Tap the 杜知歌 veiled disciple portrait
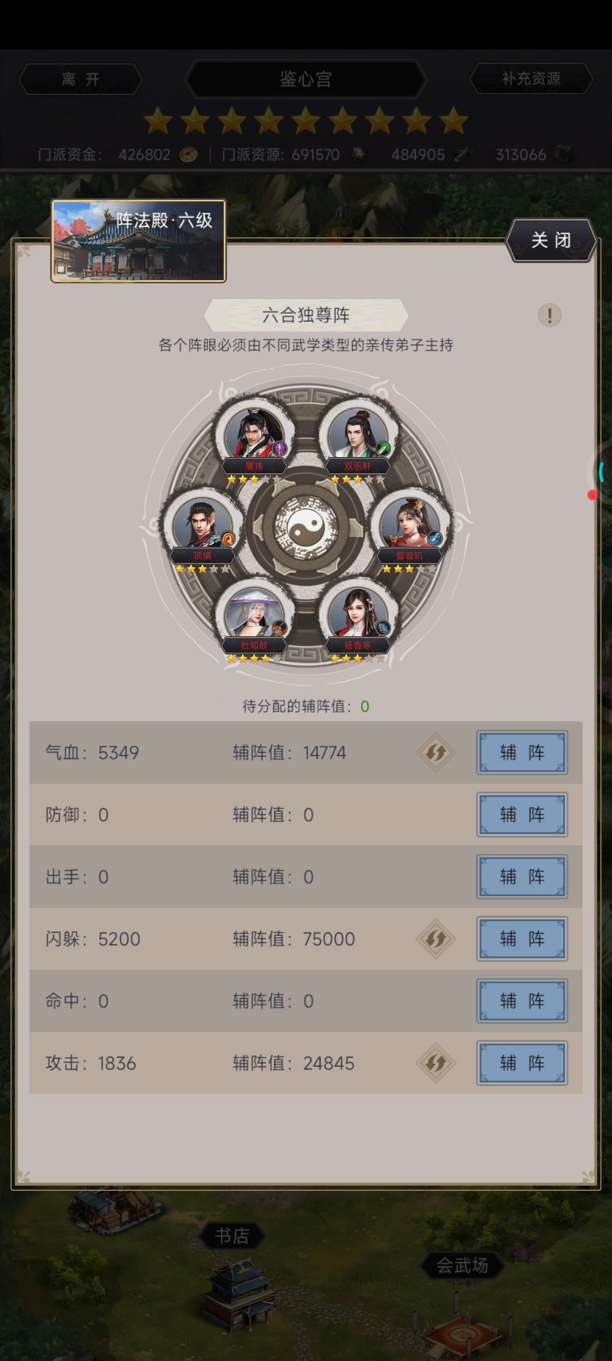The height and width of the screenshot is (1361, 612). point(254,614)
